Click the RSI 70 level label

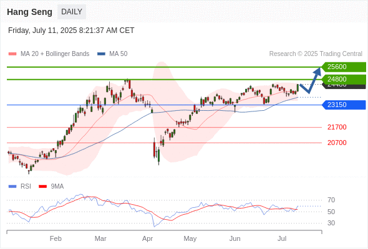[x=331, y=200]
